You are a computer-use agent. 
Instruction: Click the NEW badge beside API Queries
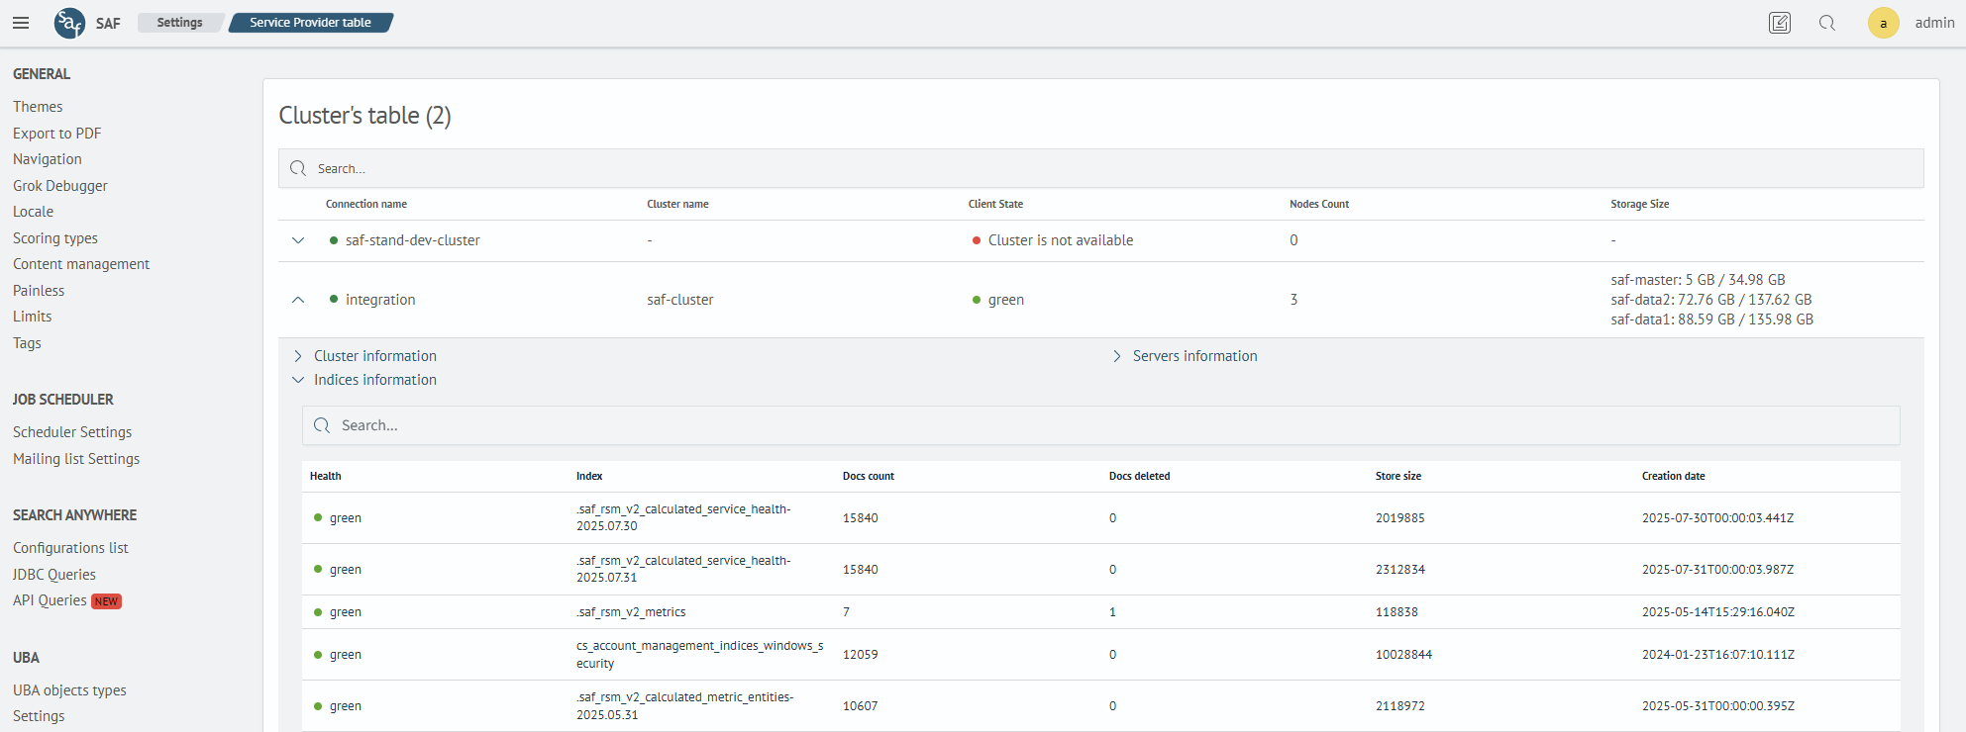[x=106, y=601]
